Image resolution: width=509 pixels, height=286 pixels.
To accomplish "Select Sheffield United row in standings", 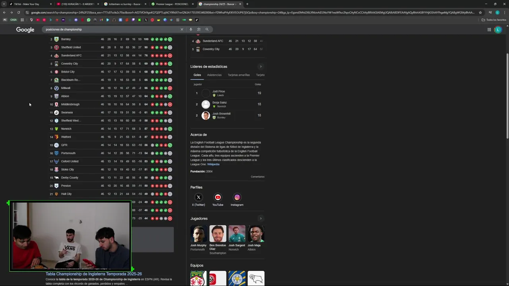I will click(x=111, y=47).
